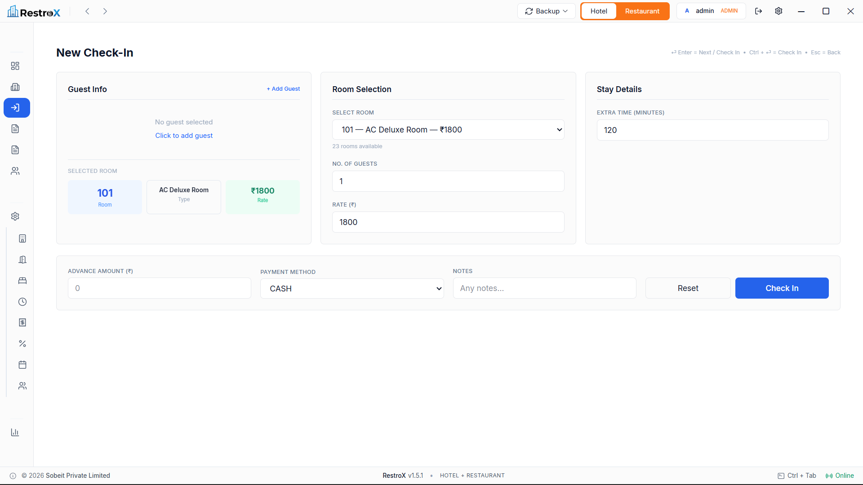
Task: Open the dashboard grid icon in sidebar
Action: (x=15, y=66)
